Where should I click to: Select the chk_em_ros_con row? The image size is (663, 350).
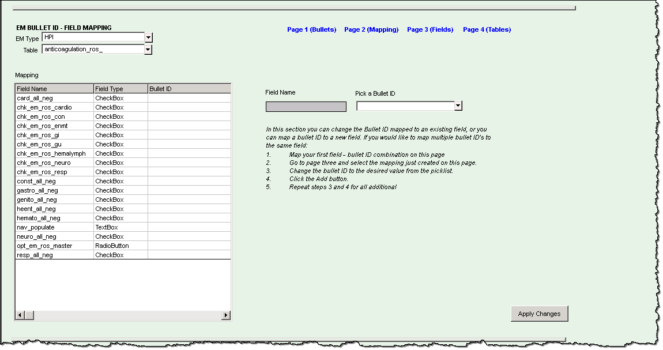point(123,116)
